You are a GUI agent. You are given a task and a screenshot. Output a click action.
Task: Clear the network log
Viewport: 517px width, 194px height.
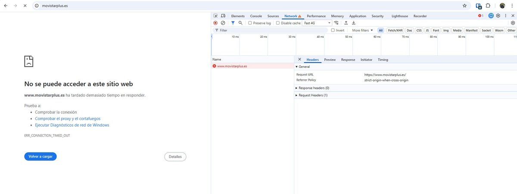click(223, 23)
